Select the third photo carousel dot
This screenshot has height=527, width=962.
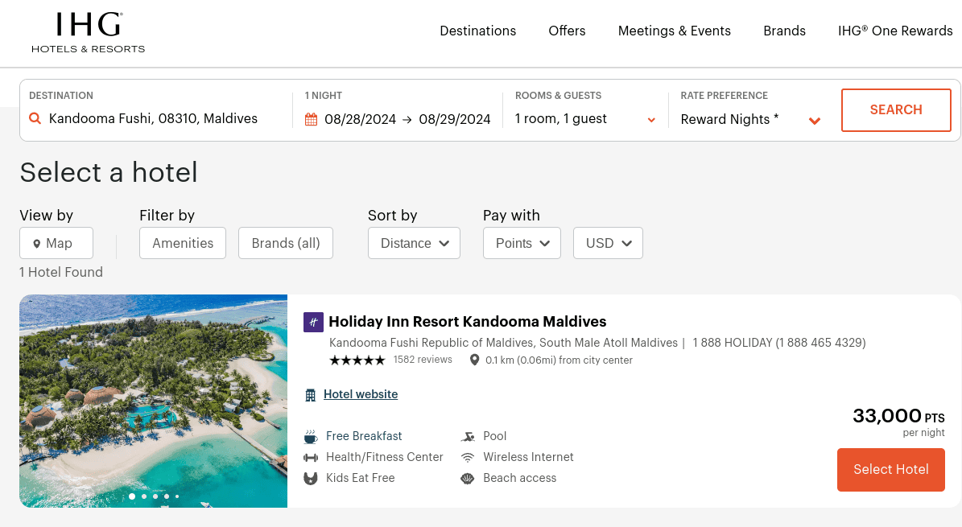(155, 496)
